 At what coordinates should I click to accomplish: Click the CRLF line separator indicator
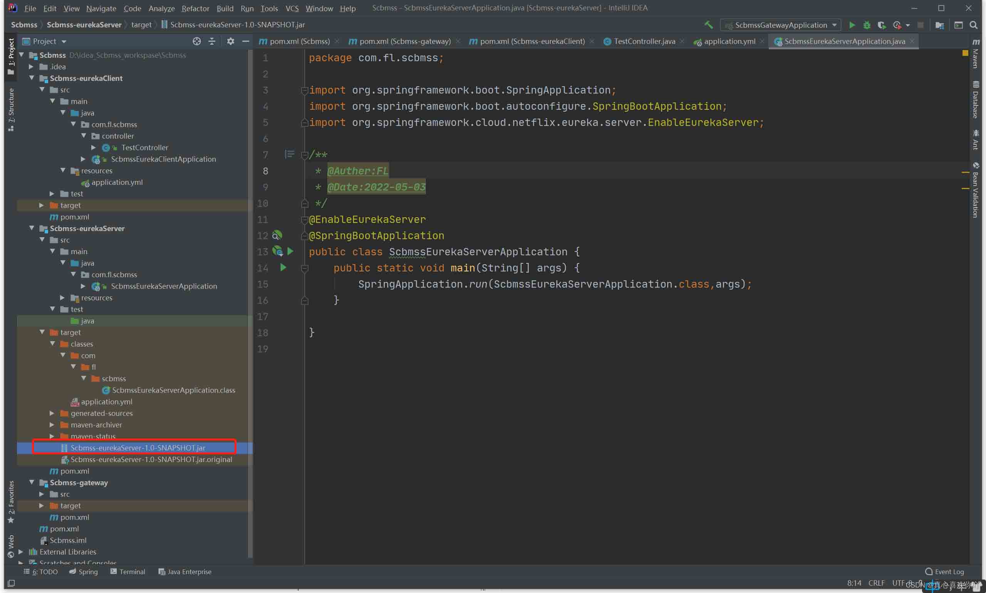(x=876, y=583)
